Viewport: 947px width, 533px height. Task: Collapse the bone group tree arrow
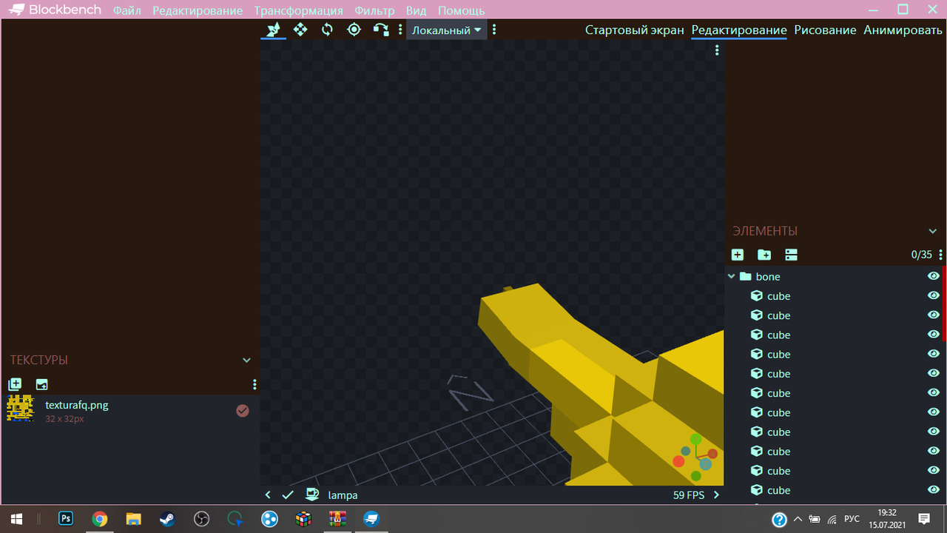coord(732,276)
